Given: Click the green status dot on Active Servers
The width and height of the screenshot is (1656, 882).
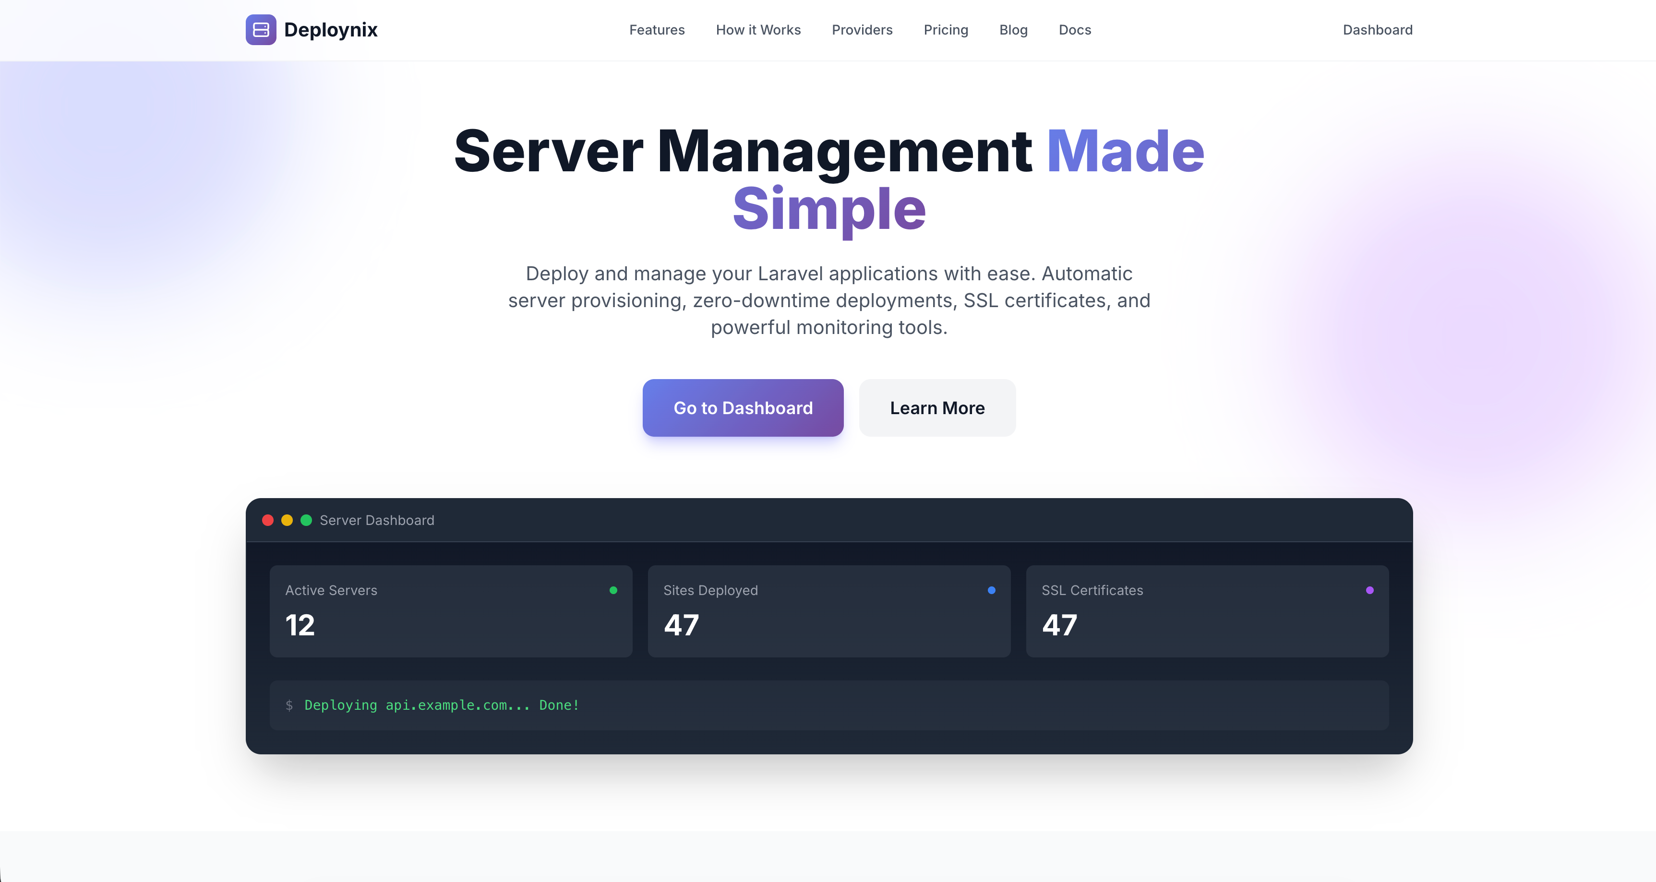Looking at the screenshot, I should coord(614,589).
